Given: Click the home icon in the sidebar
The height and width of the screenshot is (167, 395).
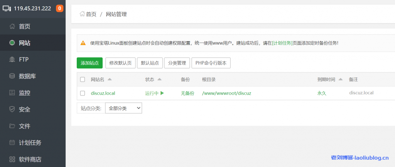Looking at the screenshot, I should pyautogui.click(x=12, y=27).
